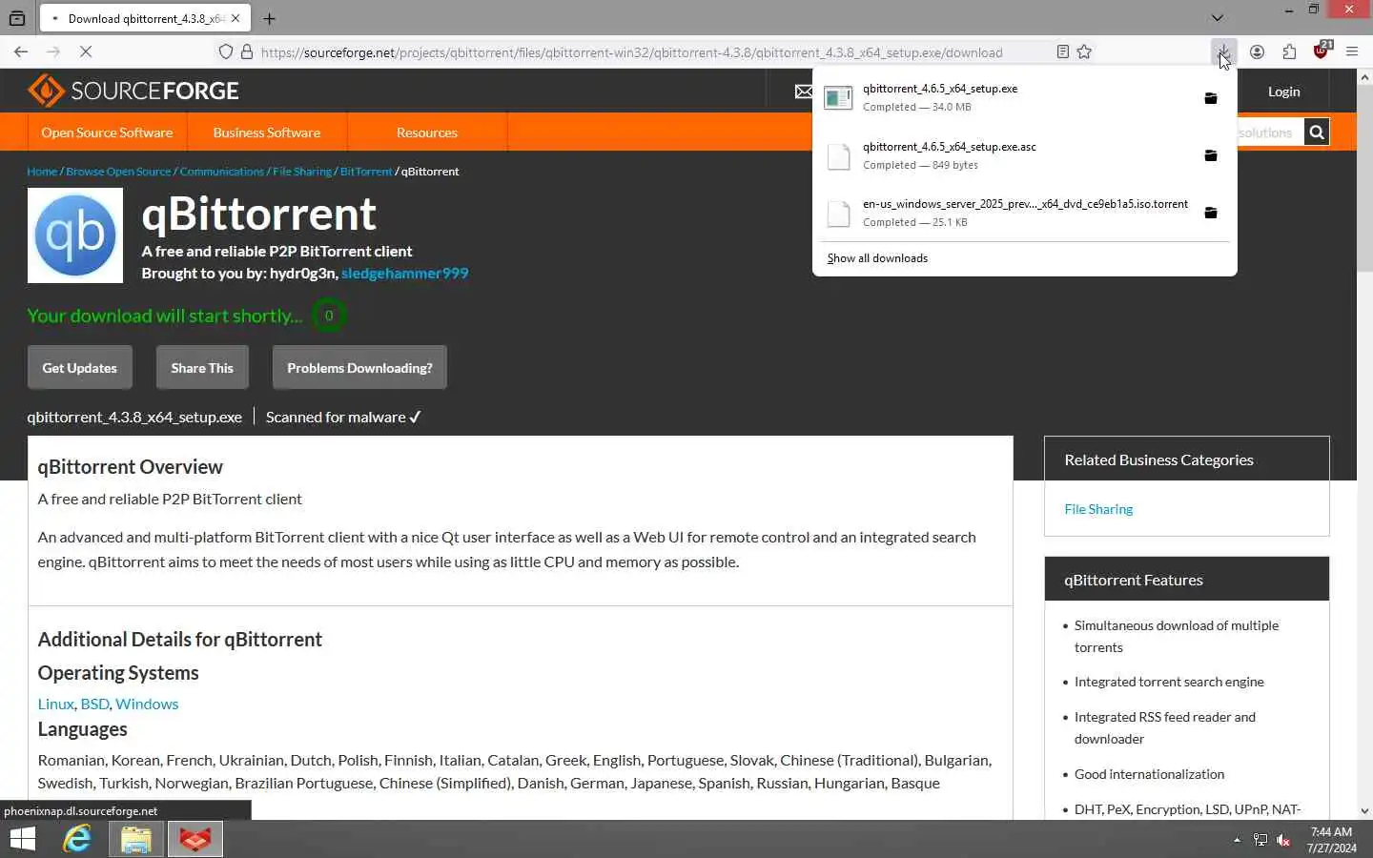Click the scrollbar down arrow
The height and width of the screenshot is (858, 1373).
(x=1364, y=811)
